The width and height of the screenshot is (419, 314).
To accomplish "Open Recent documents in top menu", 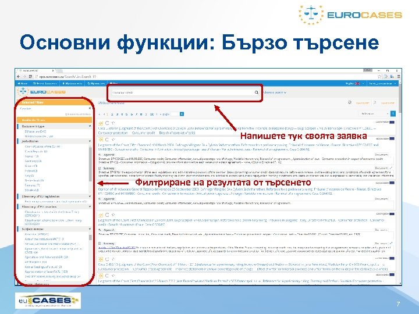I will (45, 84).
